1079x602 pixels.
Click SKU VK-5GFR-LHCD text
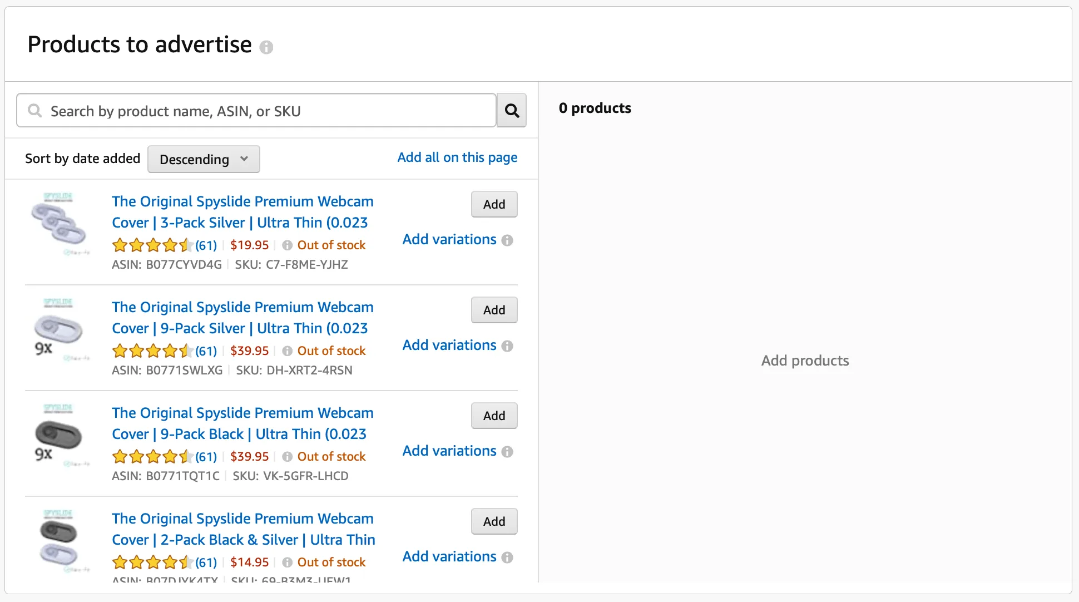click(x=290, y=476)
